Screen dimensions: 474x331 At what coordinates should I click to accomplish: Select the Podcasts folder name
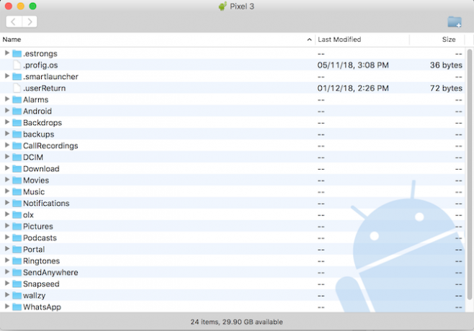pyautogui.click(x=40, y=238)
